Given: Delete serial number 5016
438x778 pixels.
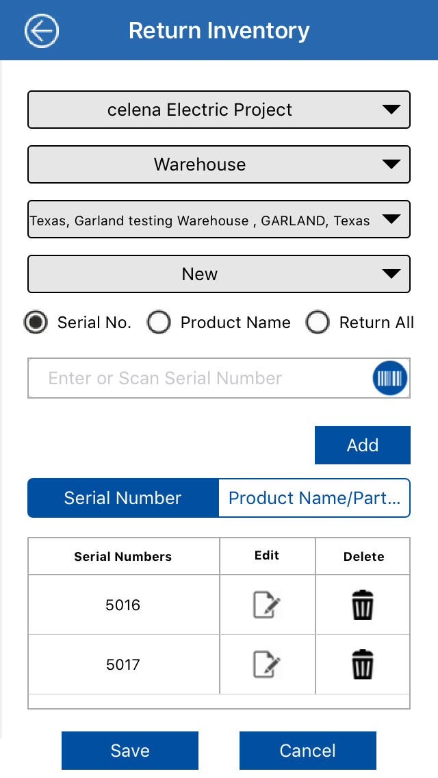Looking at the screenshot, I should click(x=363, y=605).
